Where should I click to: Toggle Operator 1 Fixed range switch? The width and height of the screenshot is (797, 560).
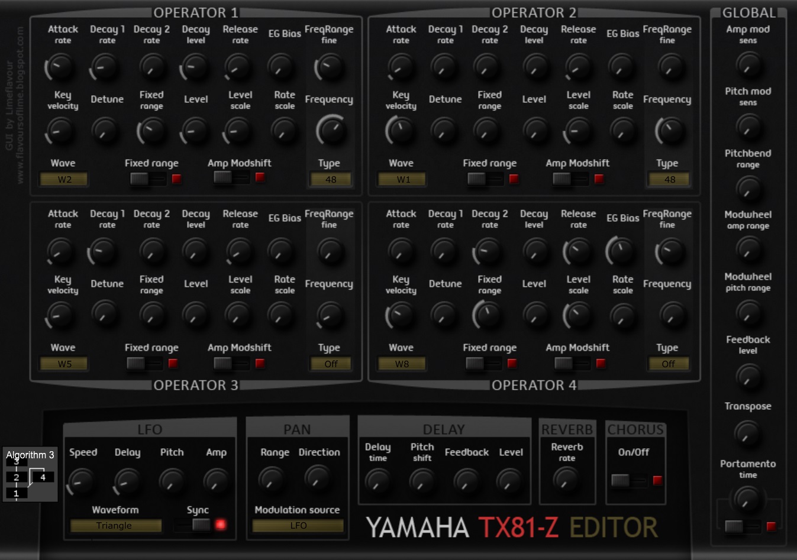(x=148, y=179)
